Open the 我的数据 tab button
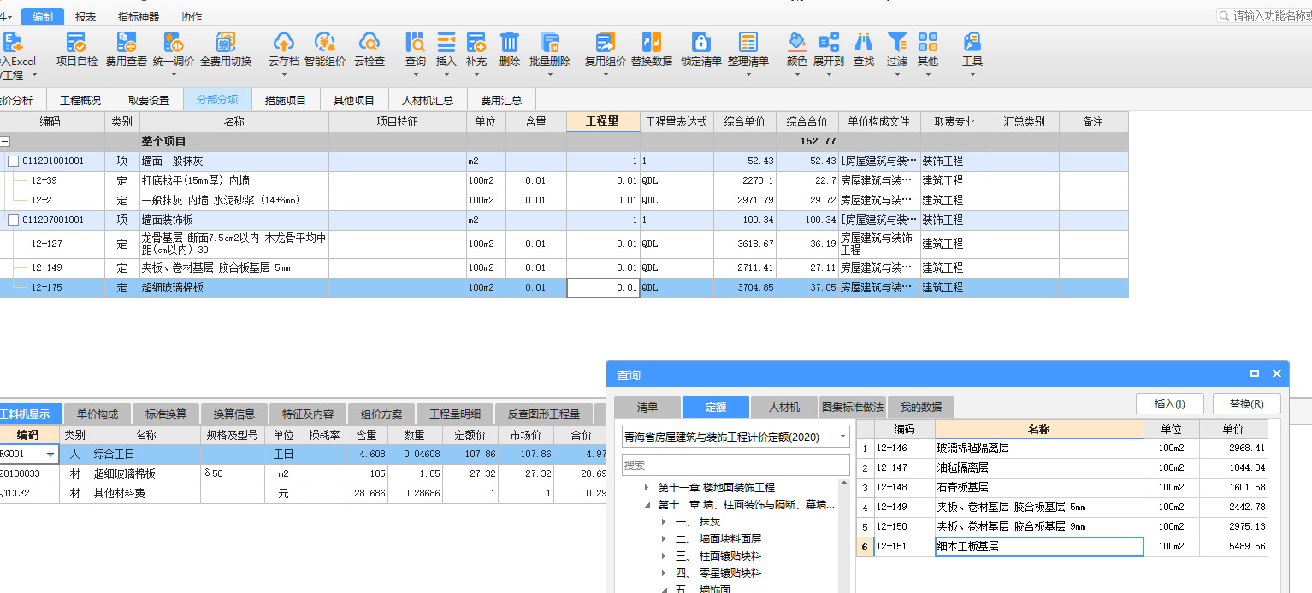The image size is (1312, 593). (x=920, y=408)
